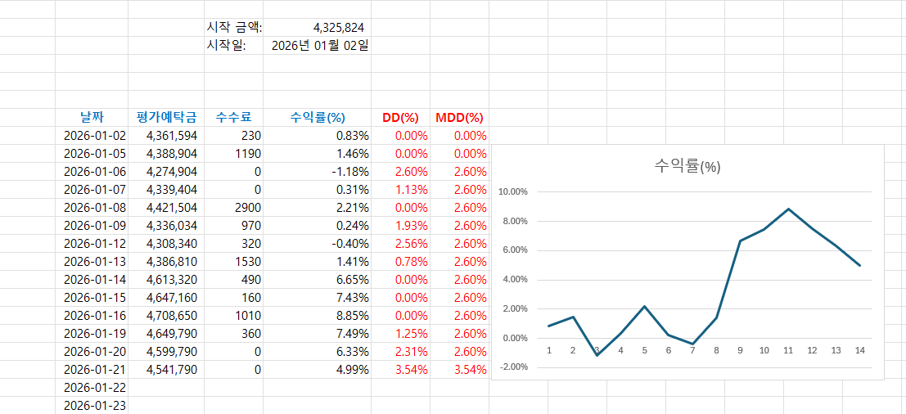Click the MDD(%) column header
This screenshot has width=906, height=414.
coord(459,118)
